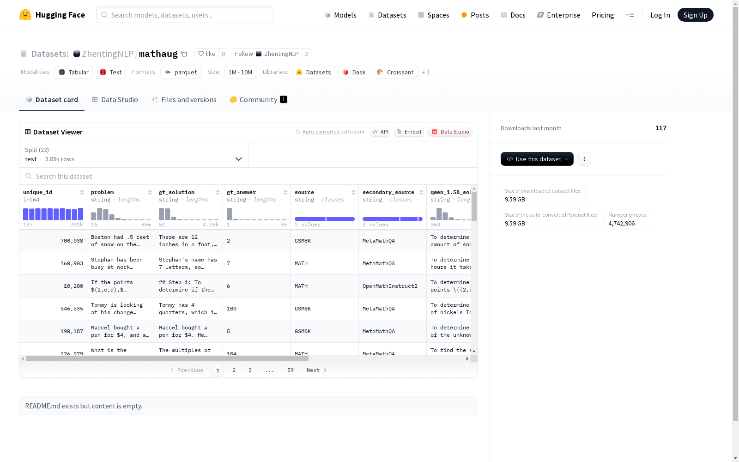
Task: Switch to the Dataset card tab
Action: pos(52,100)
